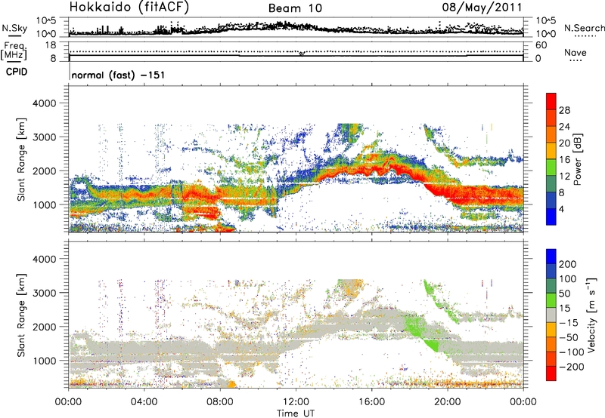Screen dimensions: 605x418
Task: Click the "18" frequency axis tick
Action: pos(51,45)
